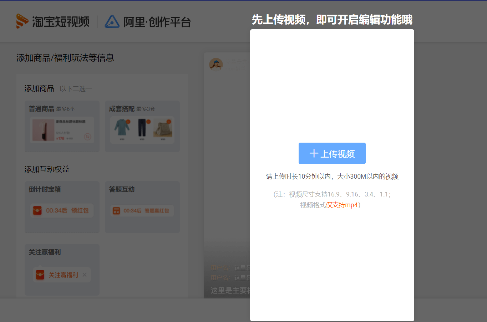The width and height of the screenshot is (487, 322).
Task: Click the handbag thumbnail in 成套搭配
Action: (x=163, y=128)
